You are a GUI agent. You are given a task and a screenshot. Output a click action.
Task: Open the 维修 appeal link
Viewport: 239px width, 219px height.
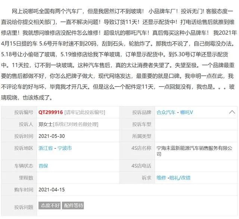pyautogui.click(x=161, y=178)
